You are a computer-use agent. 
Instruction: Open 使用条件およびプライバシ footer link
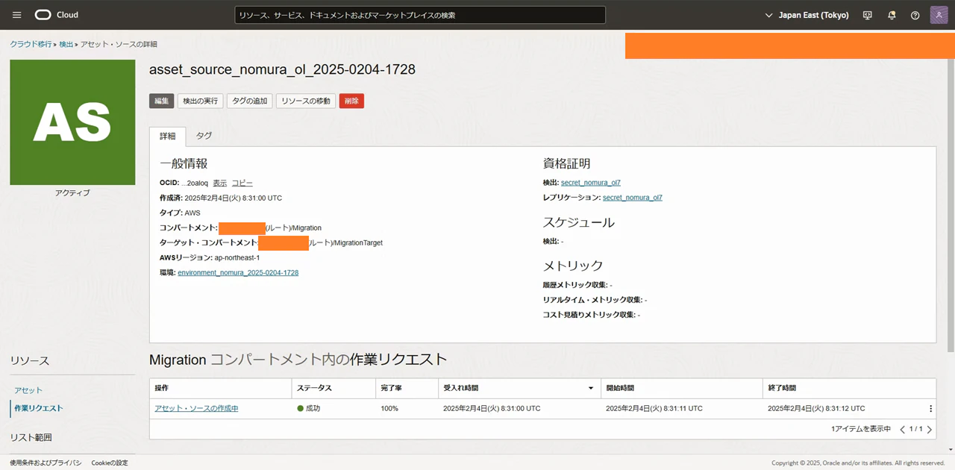click(x=46, y=463)
